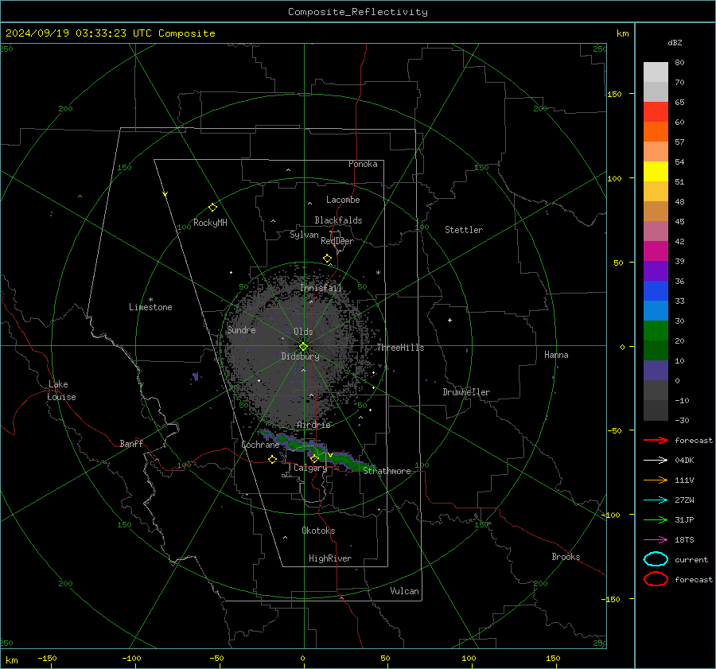Click the cyan current ellipse in legend
The height and width of the screenshot is (669, 716).
pyautogui.click(x=656, y=559)
